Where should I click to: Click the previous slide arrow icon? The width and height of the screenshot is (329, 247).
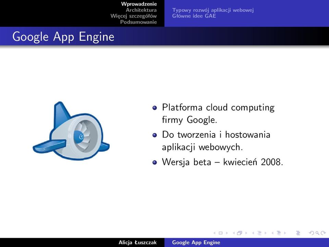(215, 233)
